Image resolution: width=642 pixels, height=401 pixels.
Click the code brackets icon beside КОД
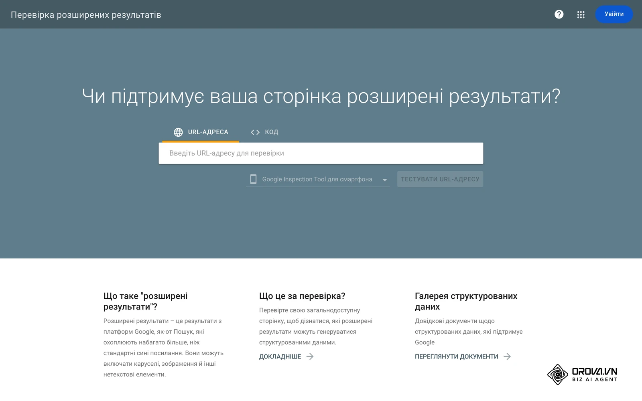[x=255, y=132]
